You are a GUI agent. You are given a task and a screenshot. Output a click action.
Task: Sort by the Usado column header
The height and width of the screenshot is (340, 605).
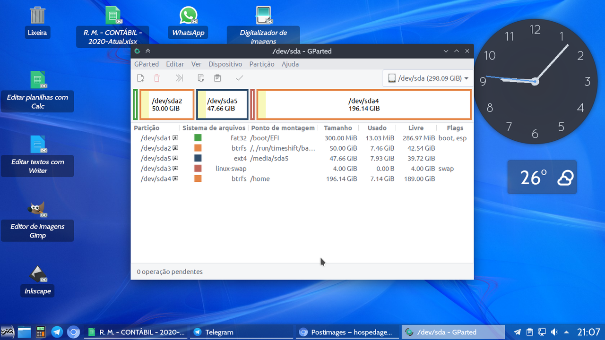click(x=377, y=128)
